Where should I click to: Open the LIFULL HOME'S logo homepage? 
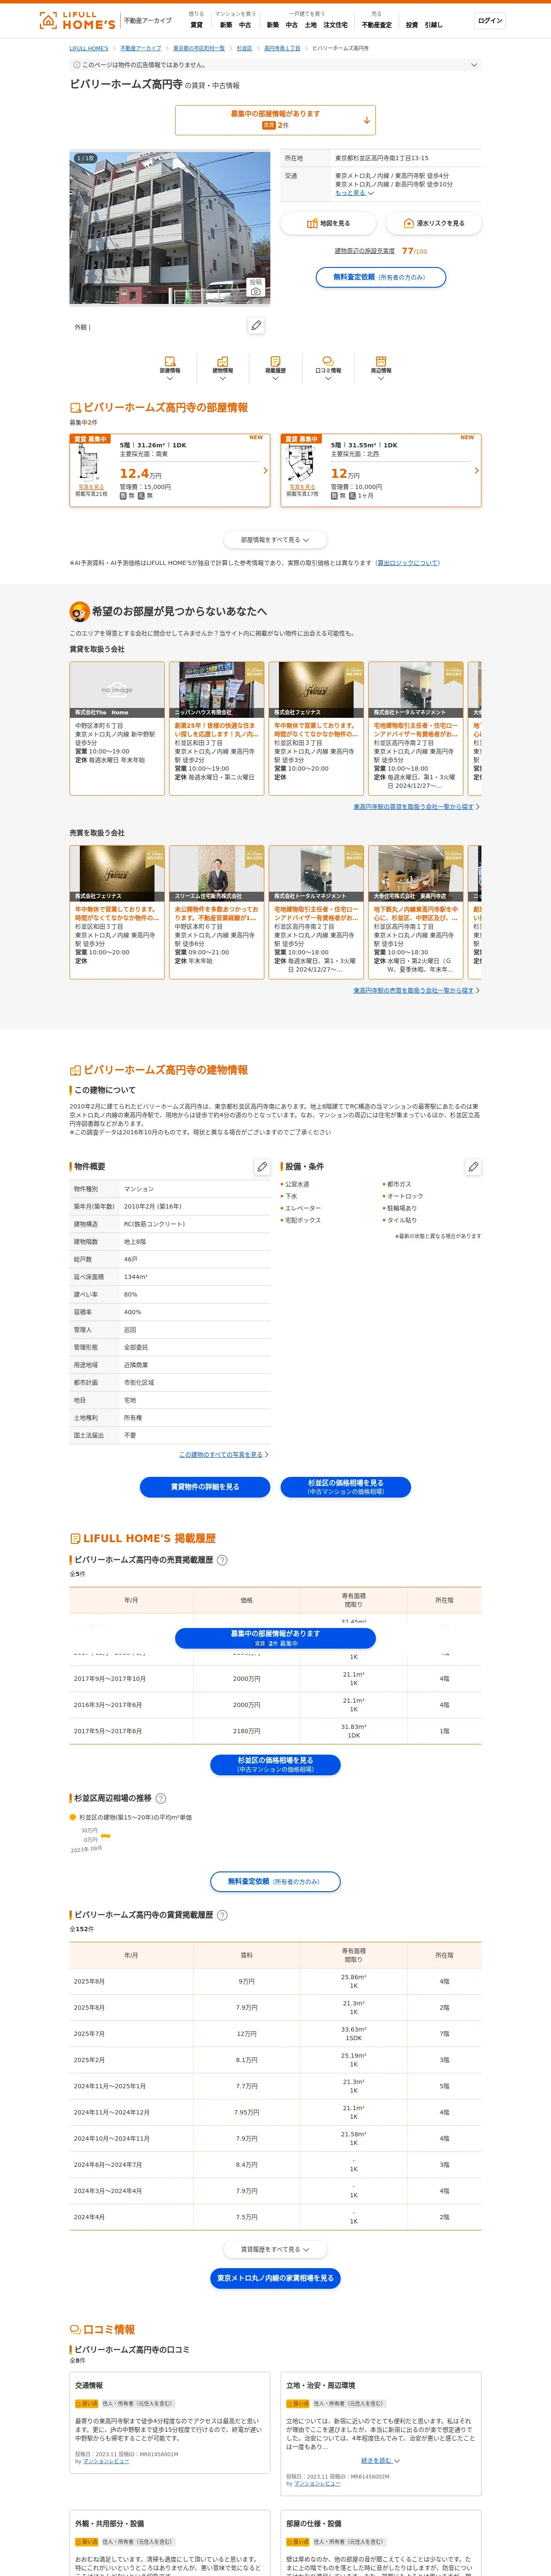tap(77, 20)
